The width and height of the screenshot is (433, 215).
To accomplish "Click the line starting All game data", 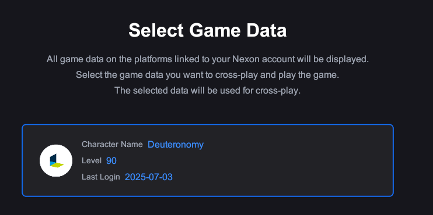I will [208, 59].
